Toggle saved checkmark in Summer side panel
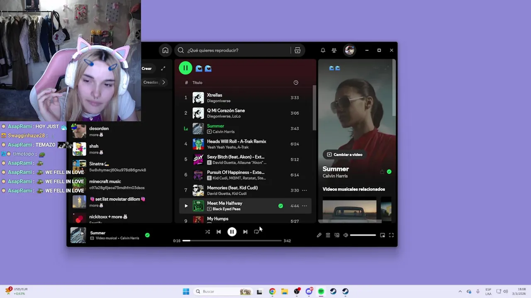Viewport: 531px width, 298px height. tap(389, 172)
